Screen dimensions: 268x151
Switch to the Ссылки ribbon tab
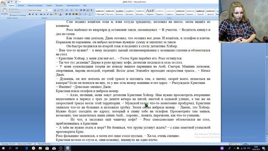point(49,5)
